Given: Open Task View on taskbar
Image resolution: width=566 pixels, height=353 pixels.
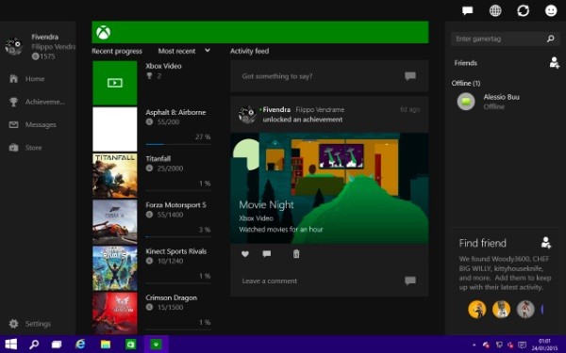Looking at the screenshot, I should 57,345.
